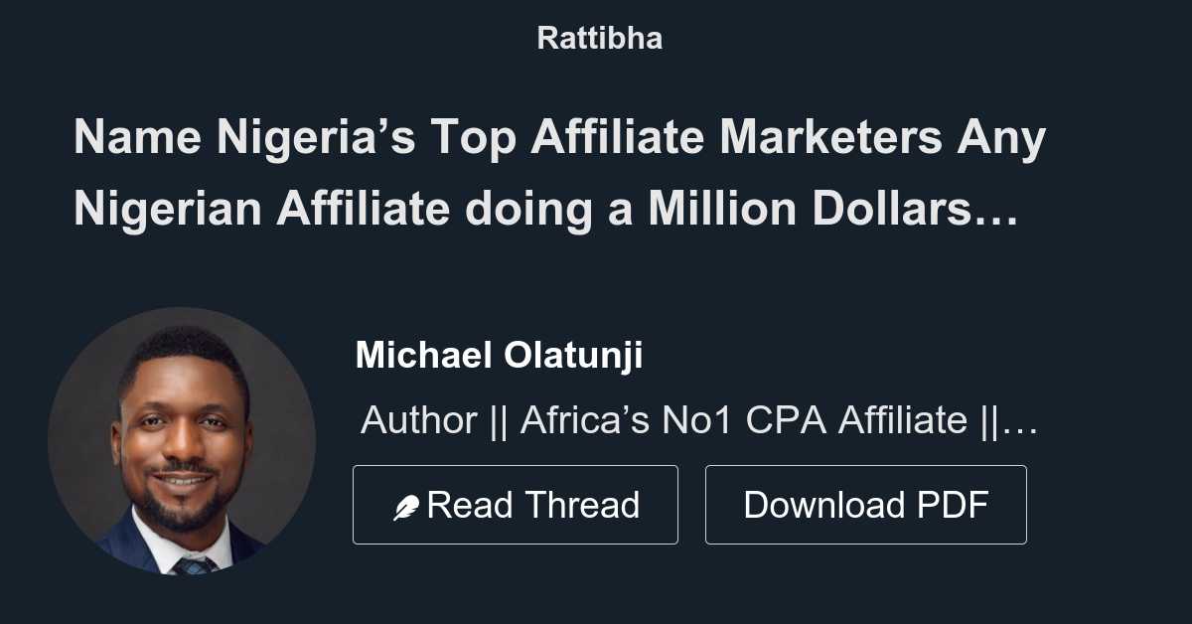Click the "Read Thread" label text

pyautogui.click(x=532, y=505)
